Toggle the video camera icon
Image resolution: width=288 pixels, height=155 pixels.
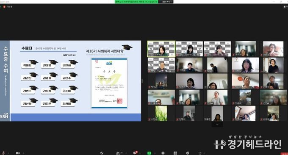click(x=18, y=153)
